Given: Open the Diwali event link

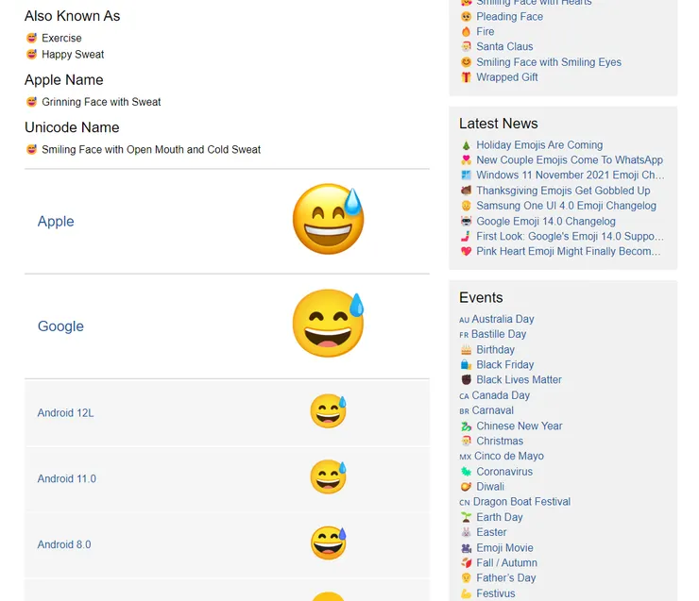Looking at the screenshot, I should click(x=490, y=487).
